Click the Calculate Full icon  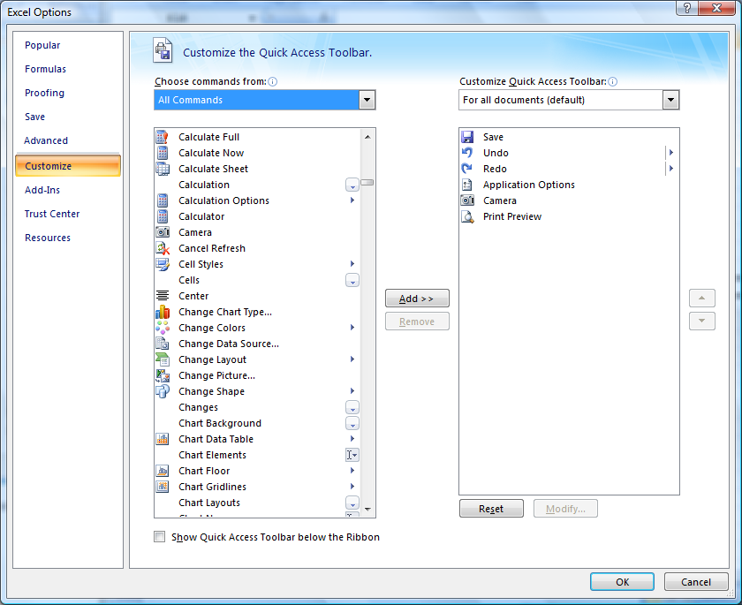(163, 137)
